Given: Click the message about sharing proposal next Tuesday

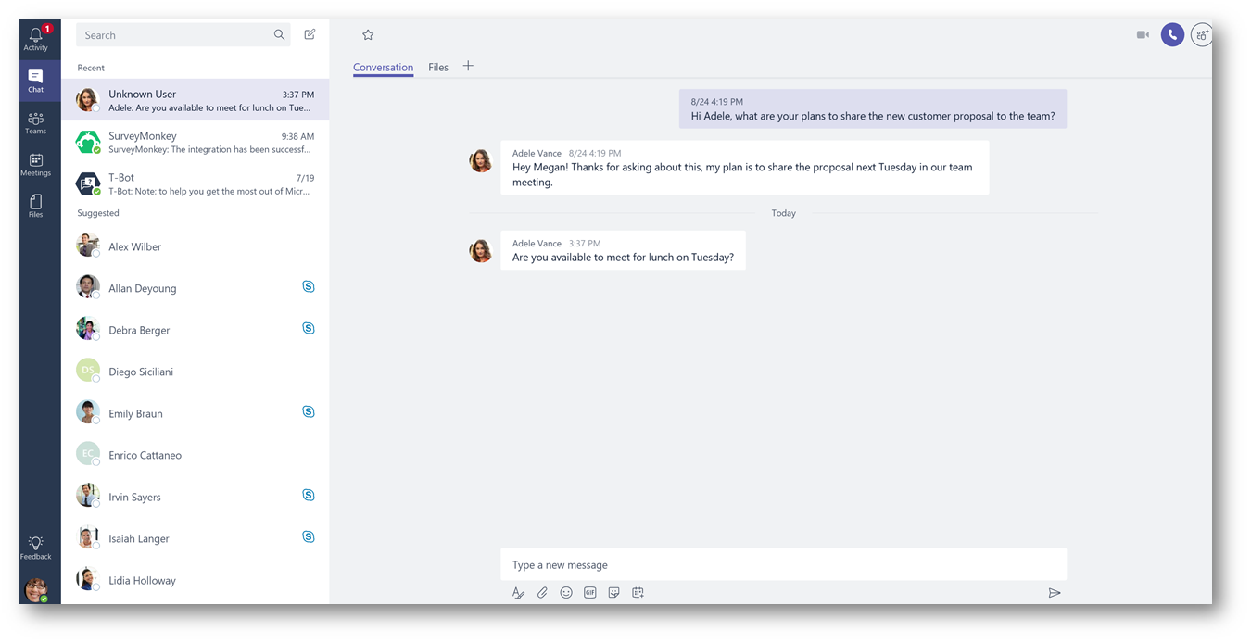Looking at the screenshot, I should pos(745,168).
